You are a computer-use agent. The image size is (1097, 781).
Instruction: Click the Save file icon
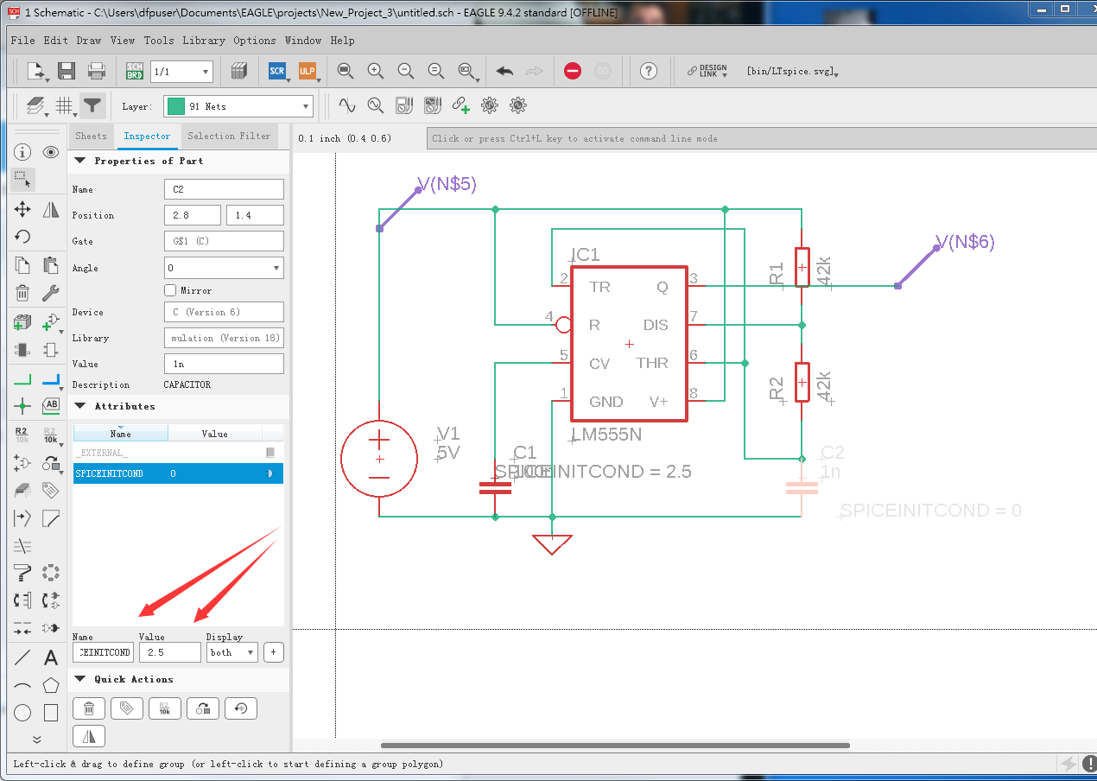pos(67,71)
